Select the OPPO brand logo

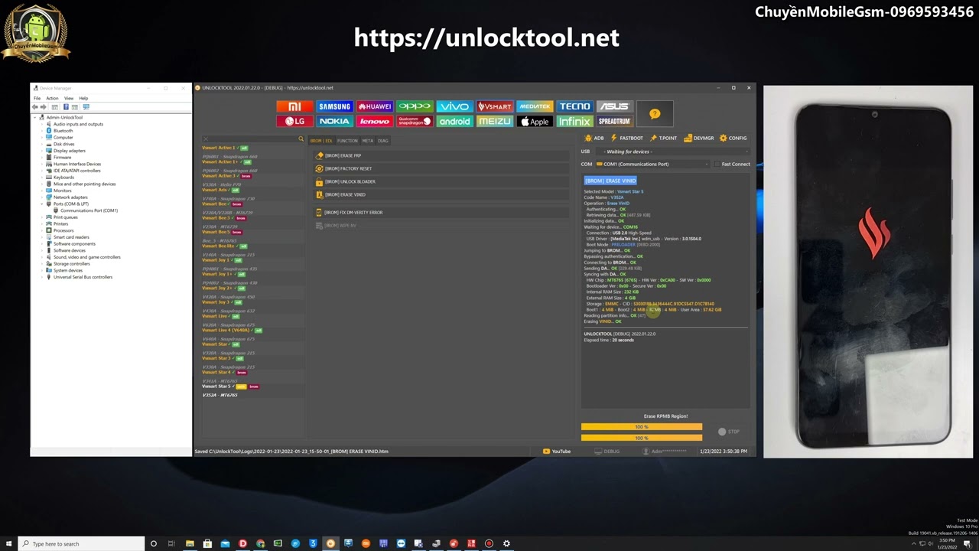(415, 106)
